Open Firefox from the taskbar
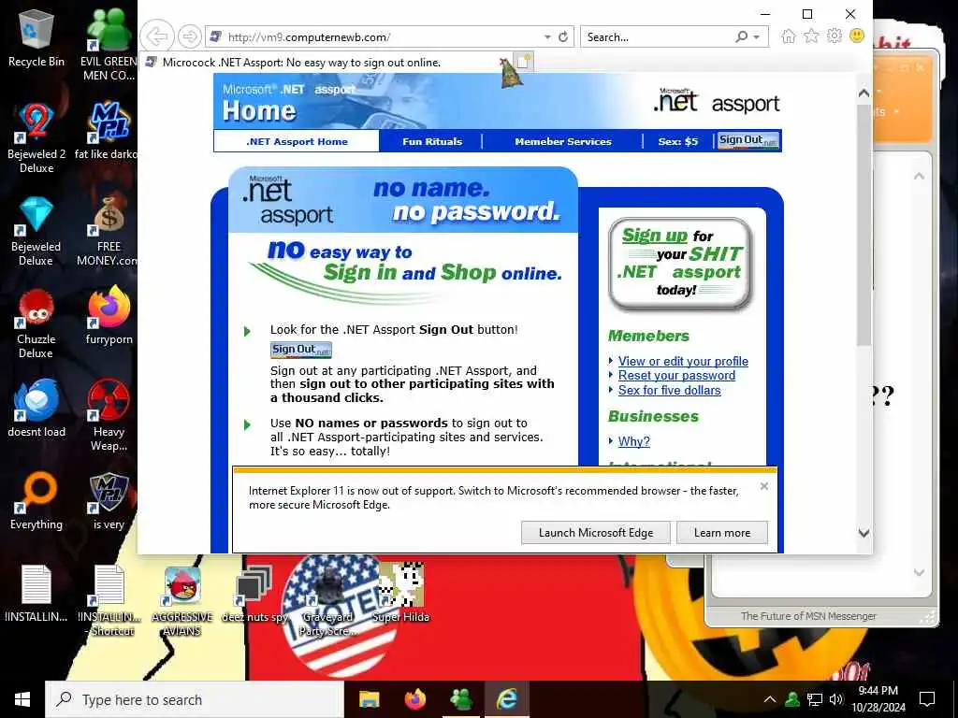Image resolution: width=958 pixels, height=718 pixels. (x=414, y=699)
